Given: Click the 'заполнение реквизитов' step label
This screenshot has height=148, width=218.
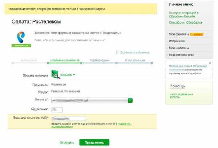Looking at the screenshot, I should coord(65,60).
